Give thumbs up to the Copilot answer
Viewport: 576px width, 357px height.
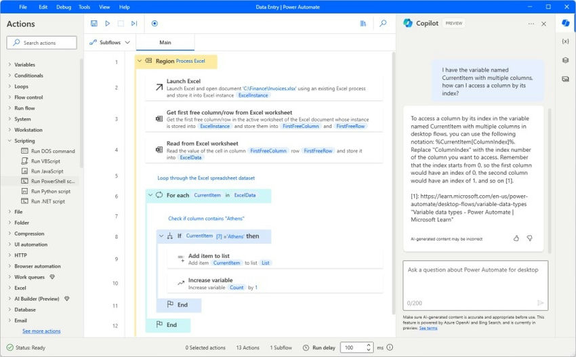pos(516,238)
